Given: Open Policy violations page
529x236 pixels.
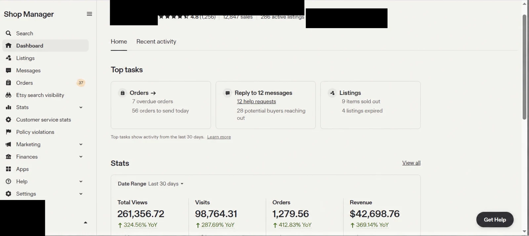Looking at the screenshot, I should [x=46, y=132].
